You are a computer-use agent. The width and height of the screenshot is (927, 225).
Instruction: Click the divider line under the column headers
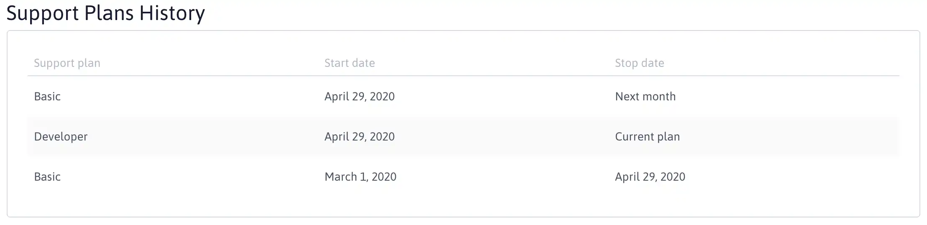(x=463, y=76)
